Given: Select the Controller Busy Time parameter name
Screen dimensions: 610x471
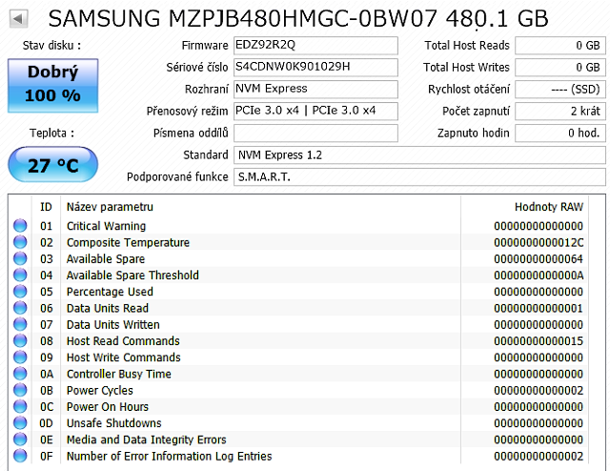Looking at the screenshot, I should 118,374.
